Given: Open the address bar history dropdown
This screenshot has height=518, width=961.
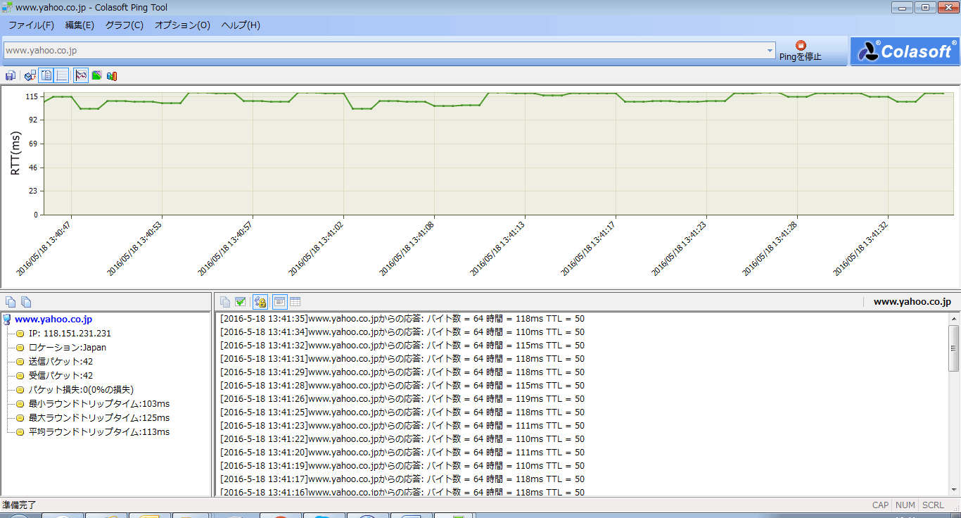Looking at the screenshot, I should [x=770, y=51].
